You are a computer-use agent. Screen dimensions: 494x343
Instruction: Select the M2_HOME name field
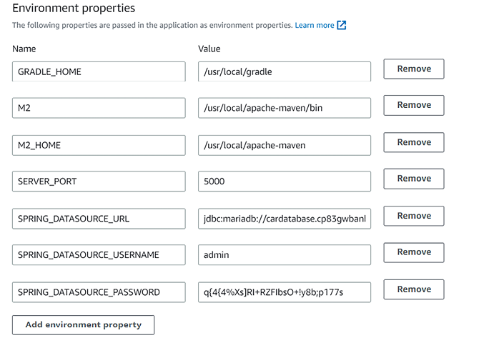[x=99, y=145]
